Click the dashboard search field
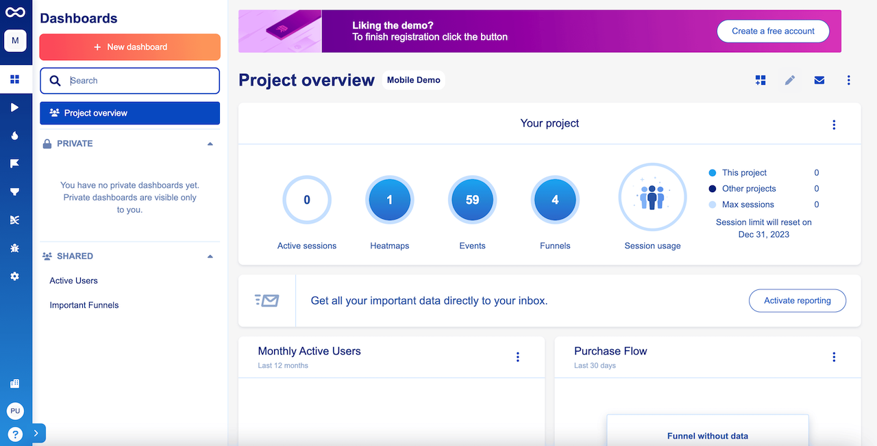877x446 pixels. pyautogui.click(x=129, y=80)
